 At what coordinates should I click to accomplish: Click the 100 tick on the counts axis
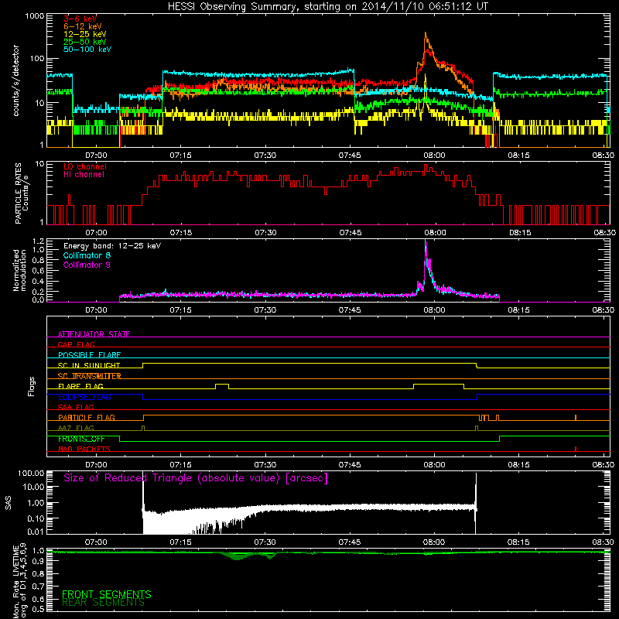(x=37, y=59)
